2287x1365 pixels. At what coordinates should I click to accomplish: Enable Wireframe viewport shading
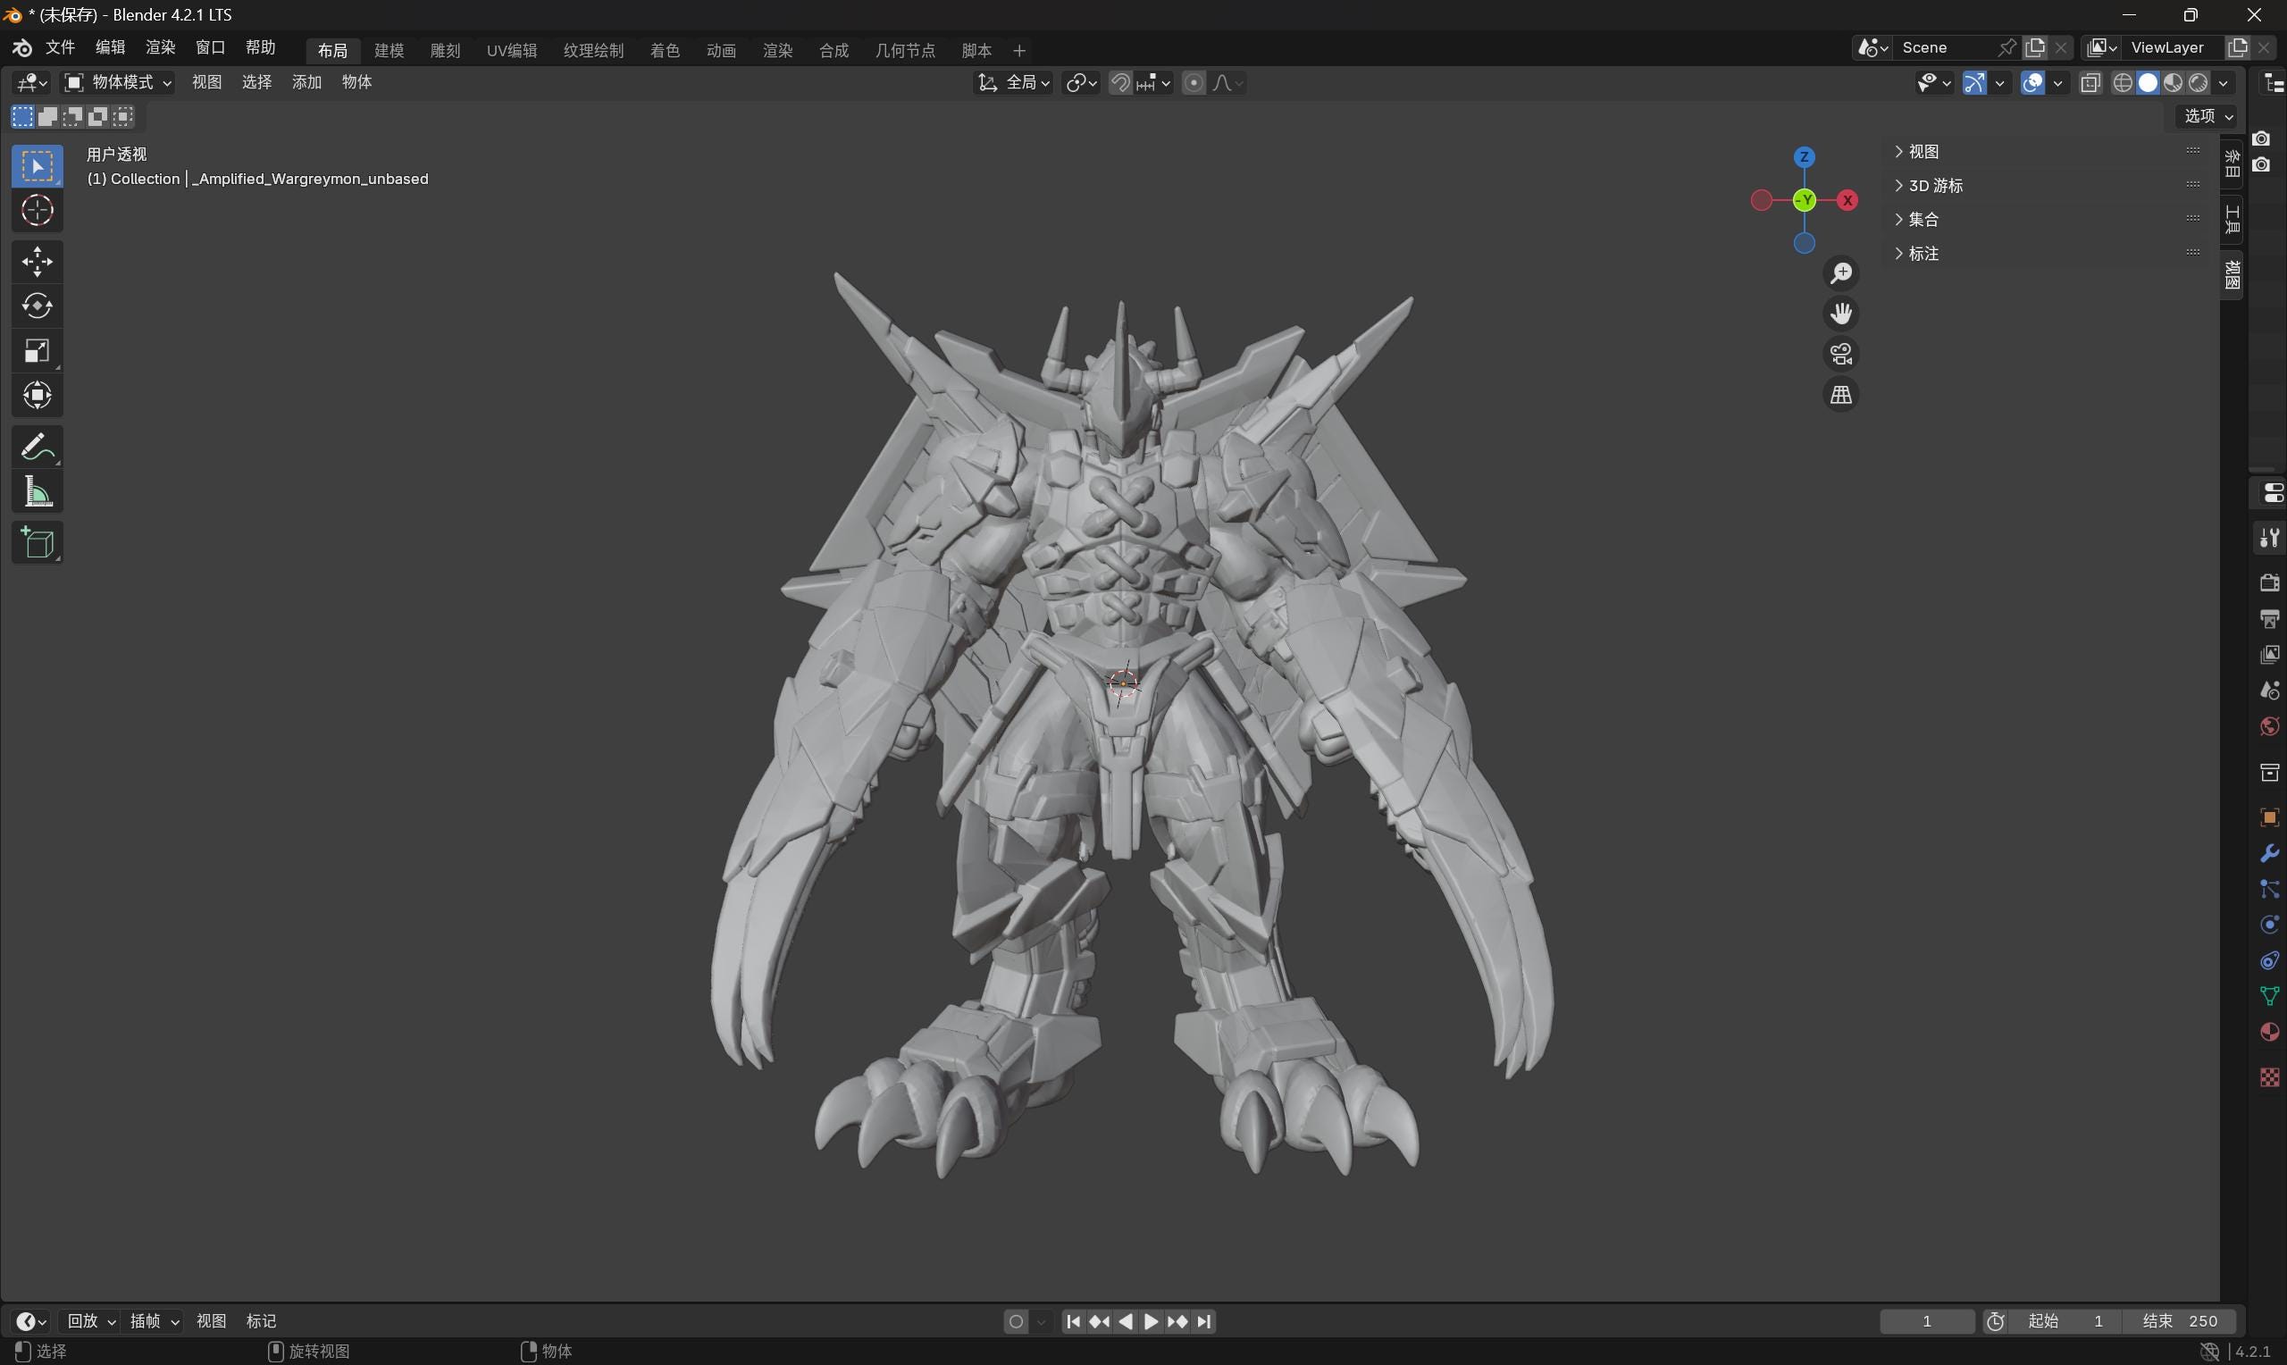tap(2123, 83)
